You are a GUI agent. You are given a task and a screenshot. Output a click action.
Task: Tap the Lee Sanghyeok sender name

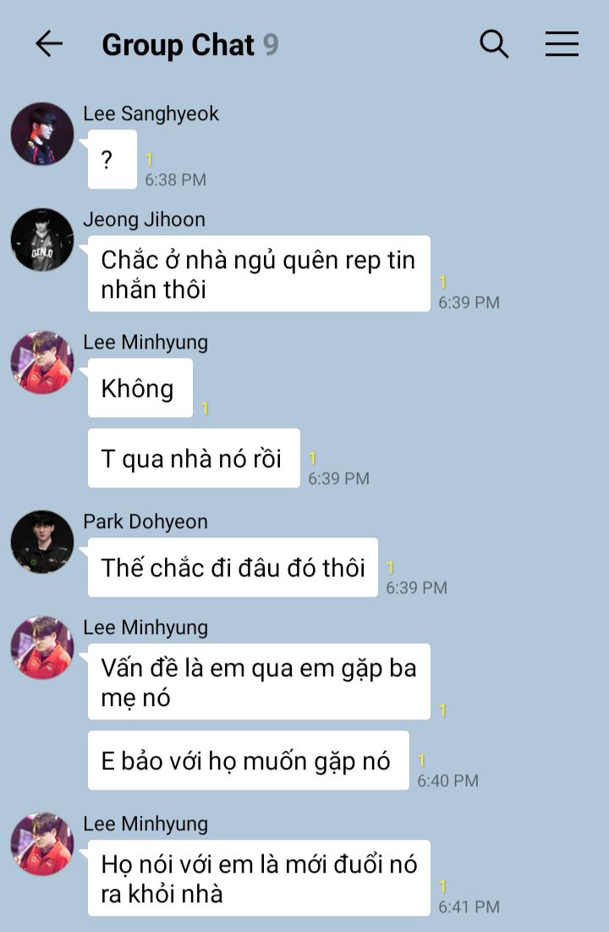coord(151,113)
